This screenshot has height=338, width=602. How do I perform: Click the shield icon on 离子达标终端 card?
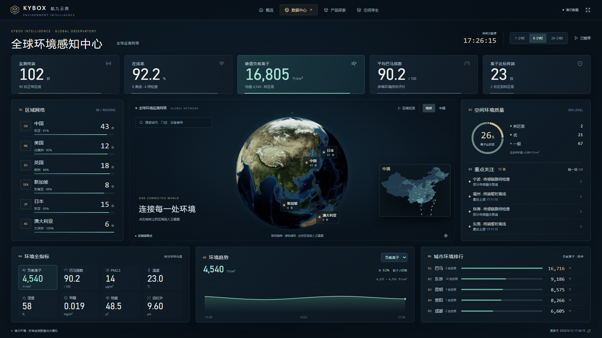580,64
